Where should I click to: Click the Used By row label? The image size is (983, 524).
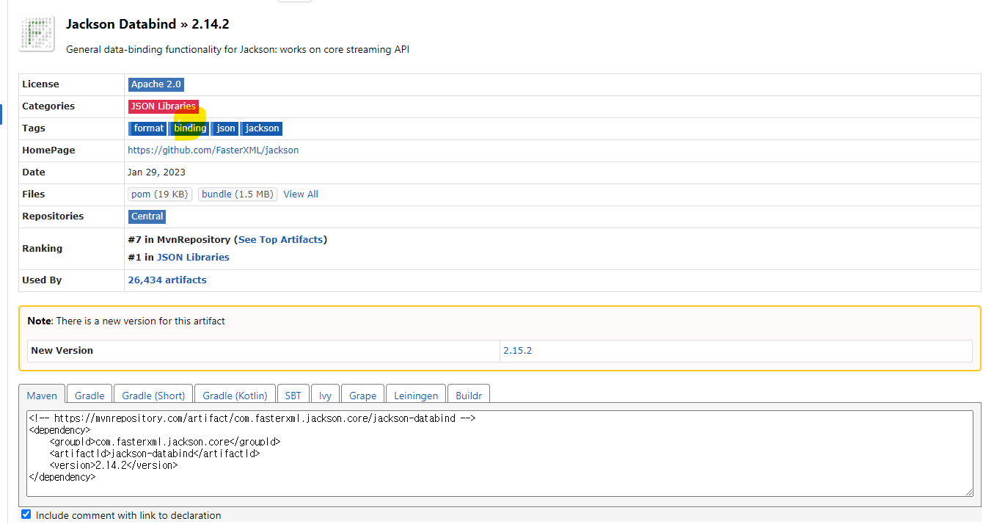click(42, 280)
